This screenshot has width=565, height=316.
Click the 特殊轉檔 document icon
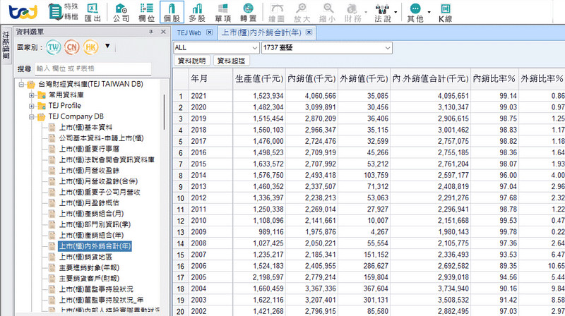(55, 12)
